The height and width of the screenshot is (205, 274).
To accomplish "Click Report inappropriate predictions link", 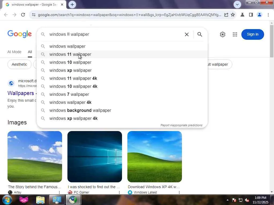I will (181, 125).
